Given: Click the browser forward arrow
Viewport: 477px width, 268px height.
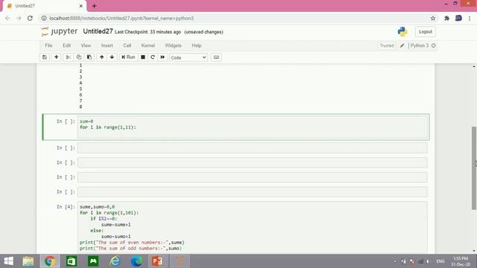Looking at the screenshot, I should pyautogui.click(x=19, y=18).
